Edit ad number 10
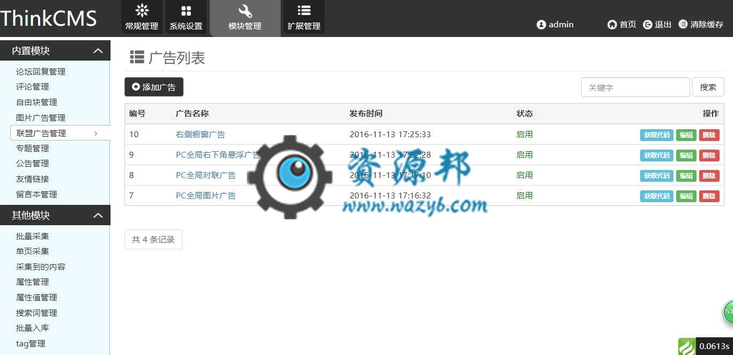733x355 pixels. coord(686,135)
